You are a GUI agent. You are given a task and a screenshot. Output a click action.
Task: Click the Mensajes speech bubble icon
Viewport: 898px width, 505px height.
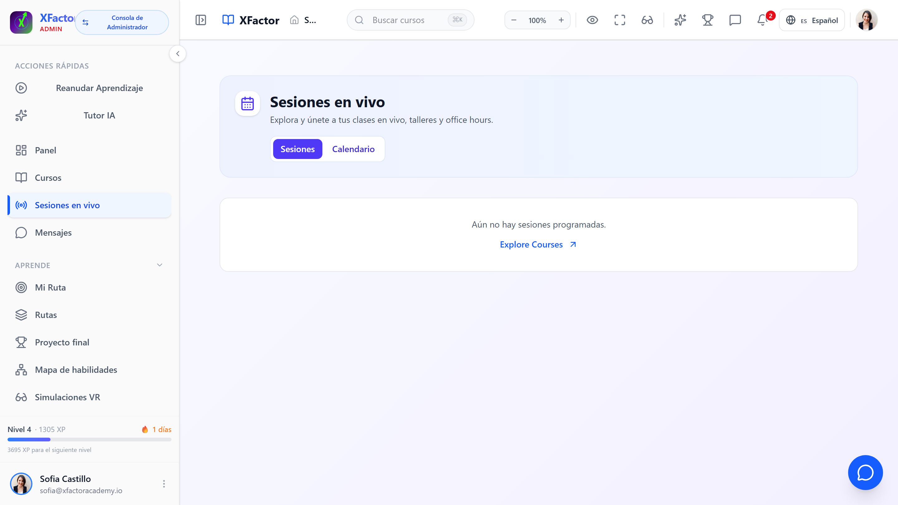pos(21,233)
